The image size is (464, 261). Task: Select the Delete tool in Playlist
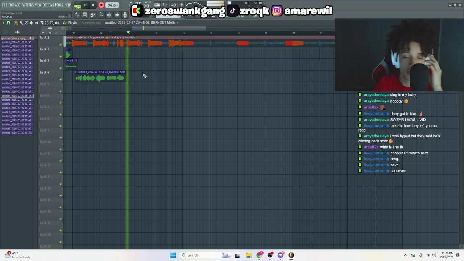coord(26,23)
